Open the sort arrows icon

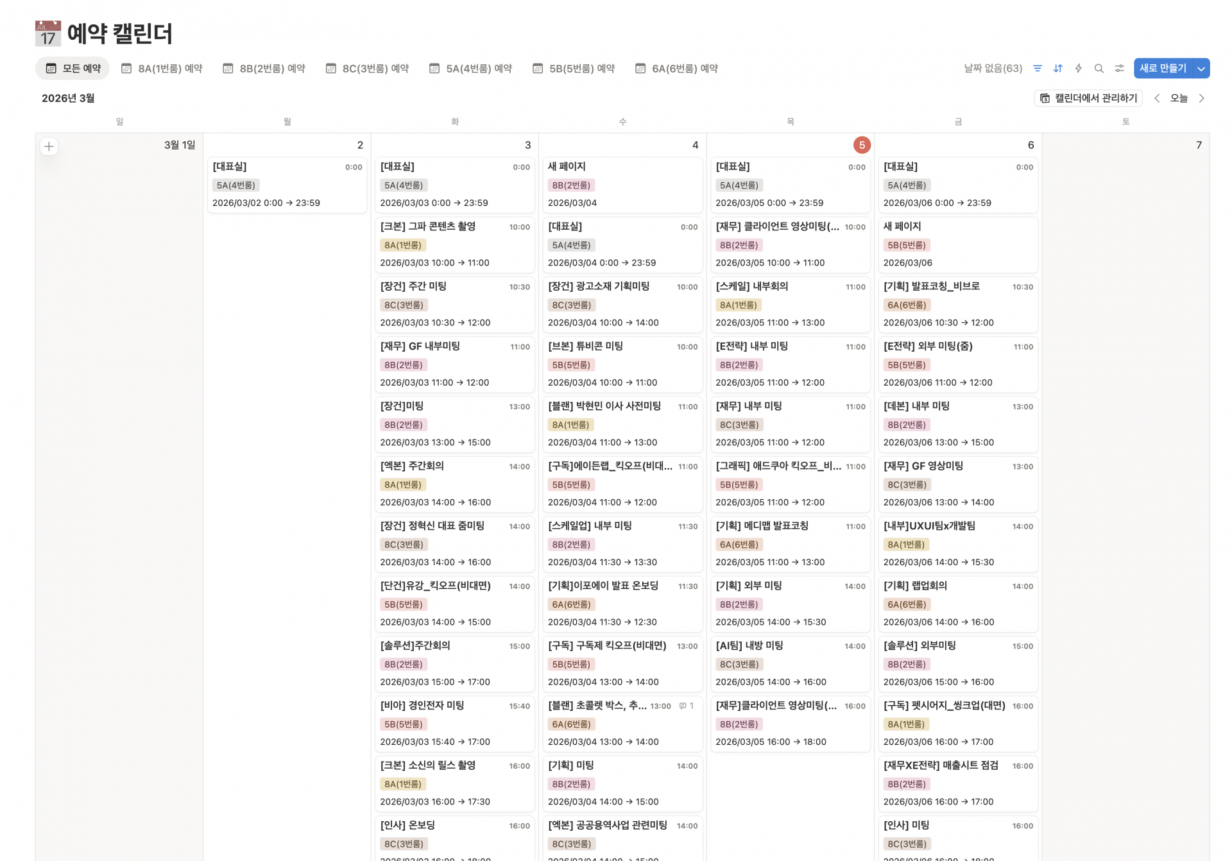1058,68
